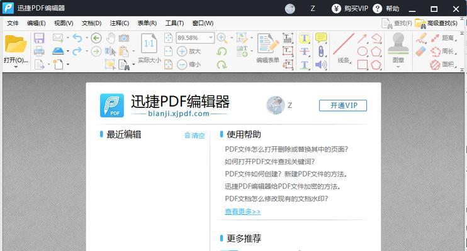Image resolution: width=467 pixels, height=251 pixels.
Task: Select the Snapshot camera tool
Action: point(124,38)
